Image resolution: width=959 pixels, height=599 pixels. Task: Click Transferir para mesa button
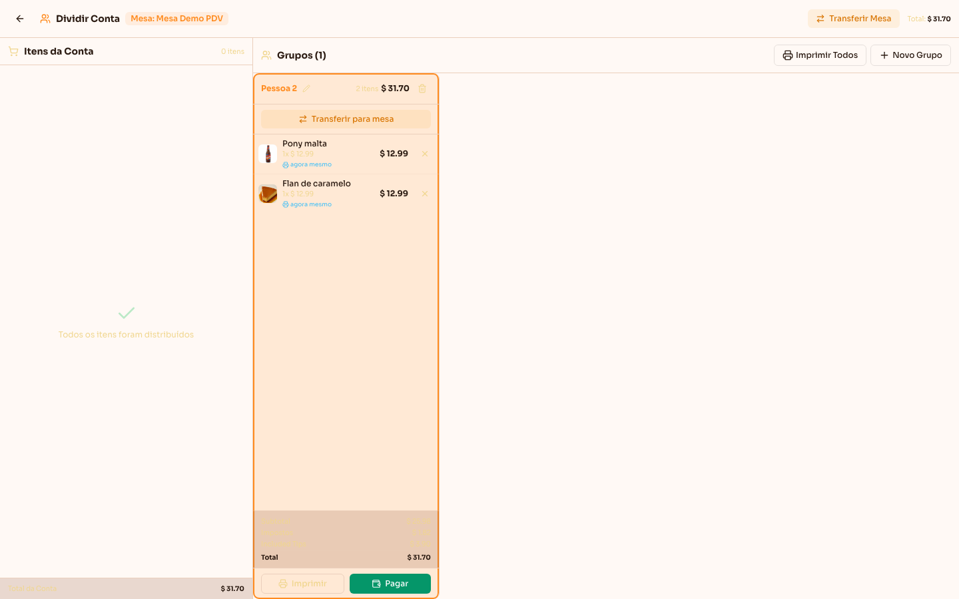tap(346, 119)
